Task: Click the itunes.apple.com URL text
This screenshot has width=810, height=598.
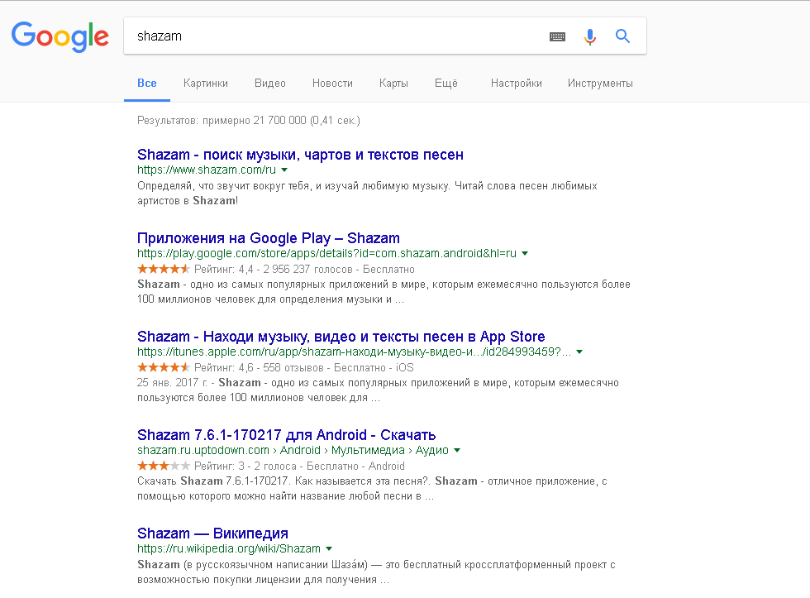Action: [x=354, y=352]
